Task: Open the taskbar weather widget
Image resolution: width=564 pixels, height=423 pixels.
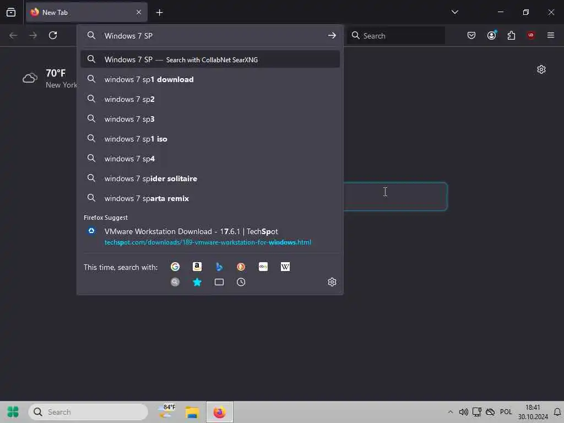Action: pos(166,411)
